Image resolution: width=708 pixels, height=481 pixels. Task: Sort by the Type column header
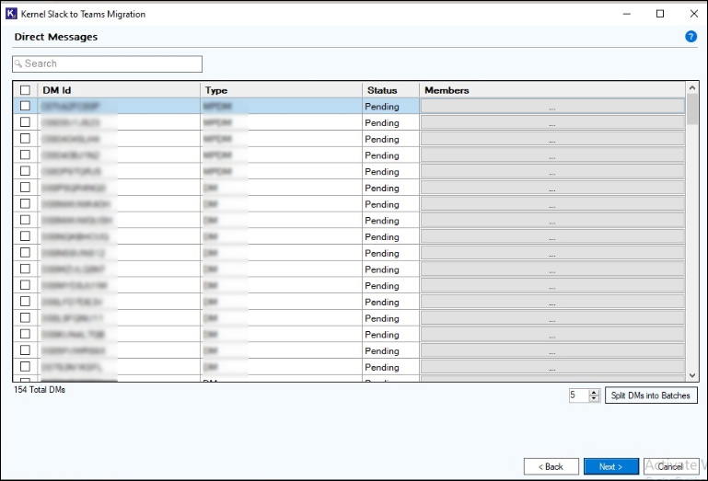tap(282, 90)
